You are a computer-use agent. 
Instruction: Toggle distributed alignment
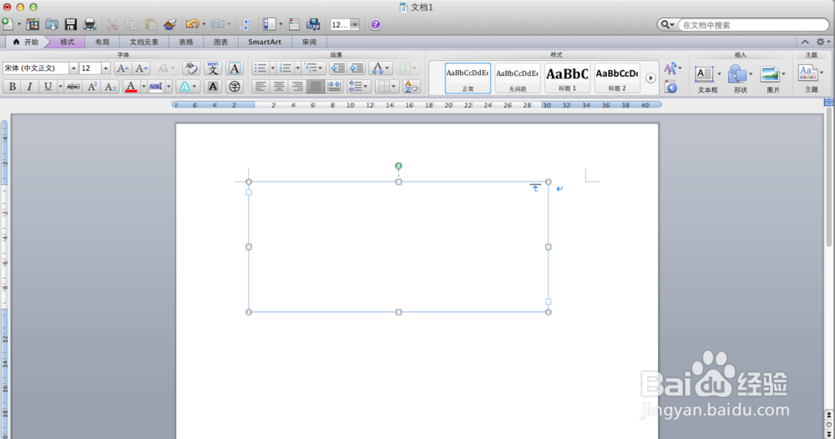334,86
